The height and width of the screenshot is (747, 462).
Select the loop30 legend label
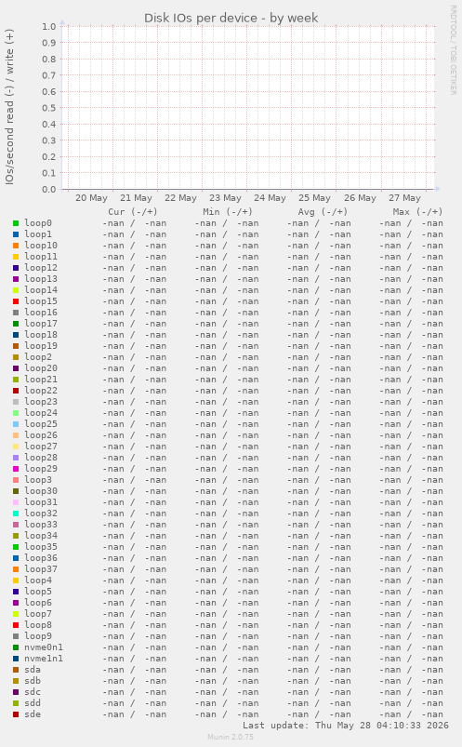41,490
